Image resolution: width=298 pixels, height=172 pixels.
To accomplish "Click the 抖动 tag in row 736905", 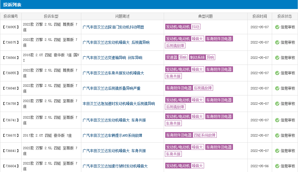I will (196, 27).
